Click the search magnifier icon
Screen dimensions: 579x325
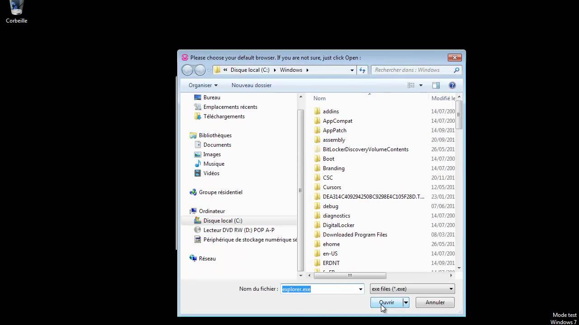coord(456,70)
